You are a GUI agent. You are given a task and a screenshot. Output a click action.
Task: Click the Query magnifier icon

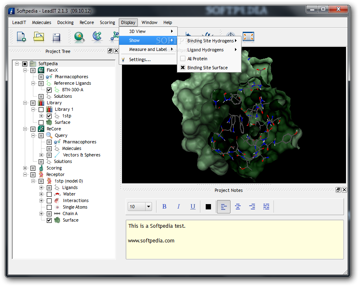[x=49, y=135]
